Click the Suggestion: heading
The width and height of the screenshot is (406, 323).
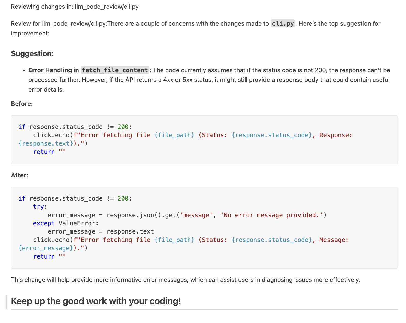(32, 53)
